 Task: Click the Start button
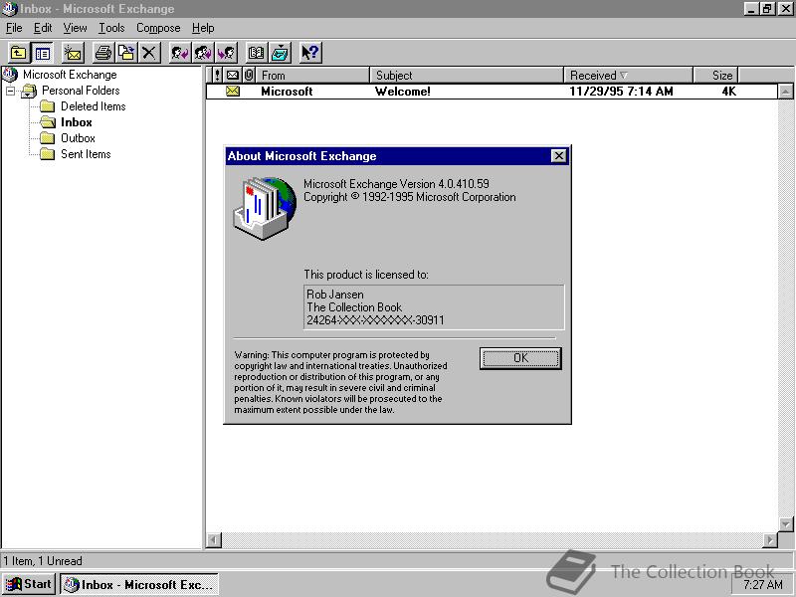click(x=27, y=584)
